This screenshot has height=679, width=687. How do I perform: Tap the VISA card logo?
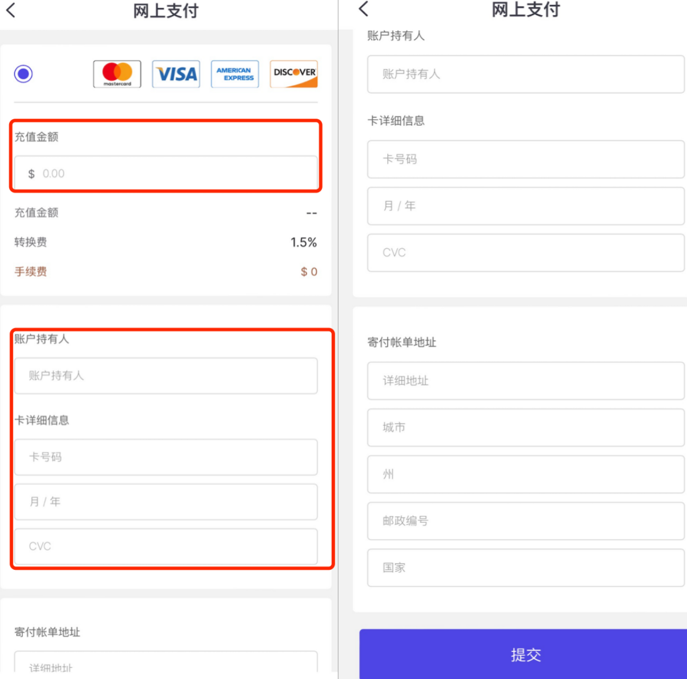click(x=176, y=74)
